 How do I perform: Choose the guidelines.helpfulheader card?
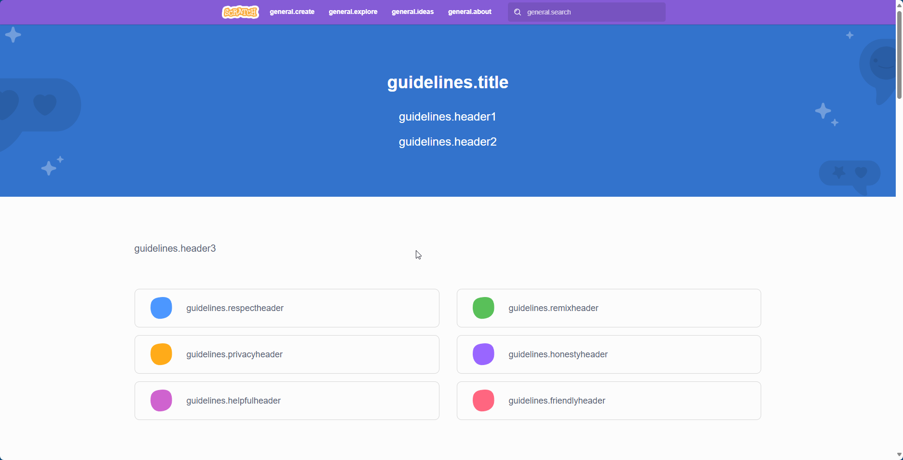coord(287,401)
